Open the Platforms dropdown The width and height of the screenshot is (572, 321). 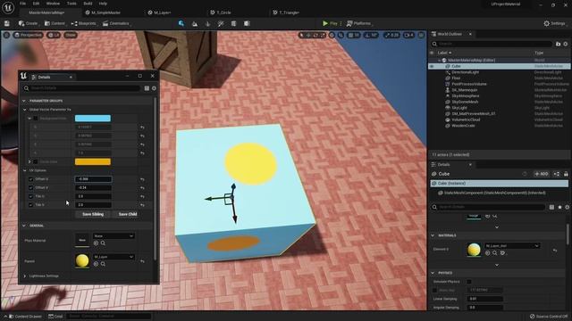pos(359,23)
